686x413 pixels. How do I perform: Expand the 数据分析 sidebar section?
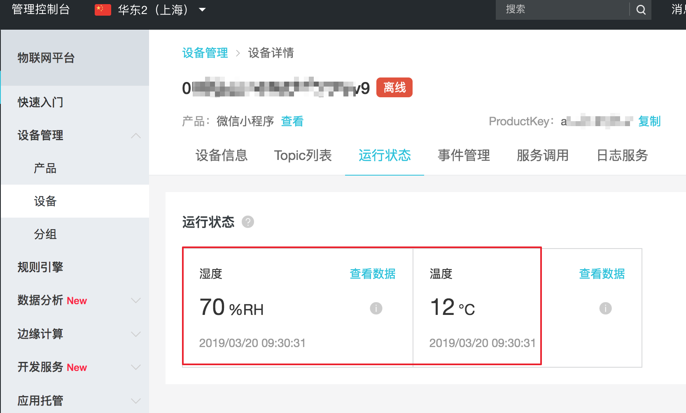[136, 300]
